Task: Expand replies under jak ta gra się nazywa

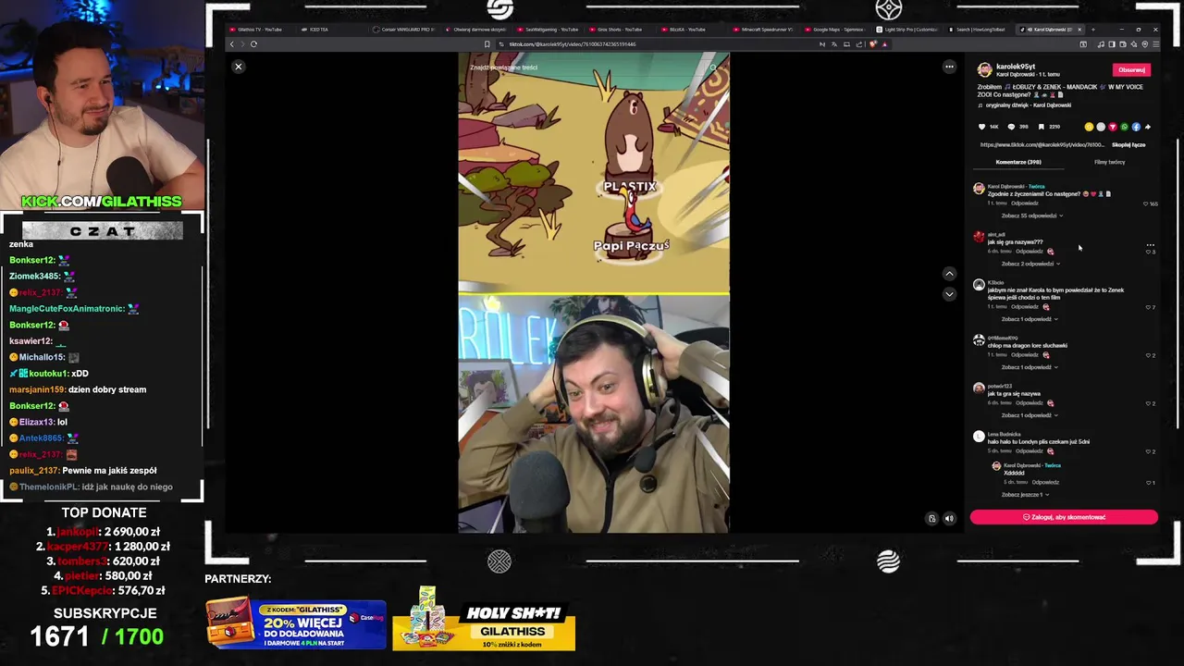Action: tap(1030, 415)
